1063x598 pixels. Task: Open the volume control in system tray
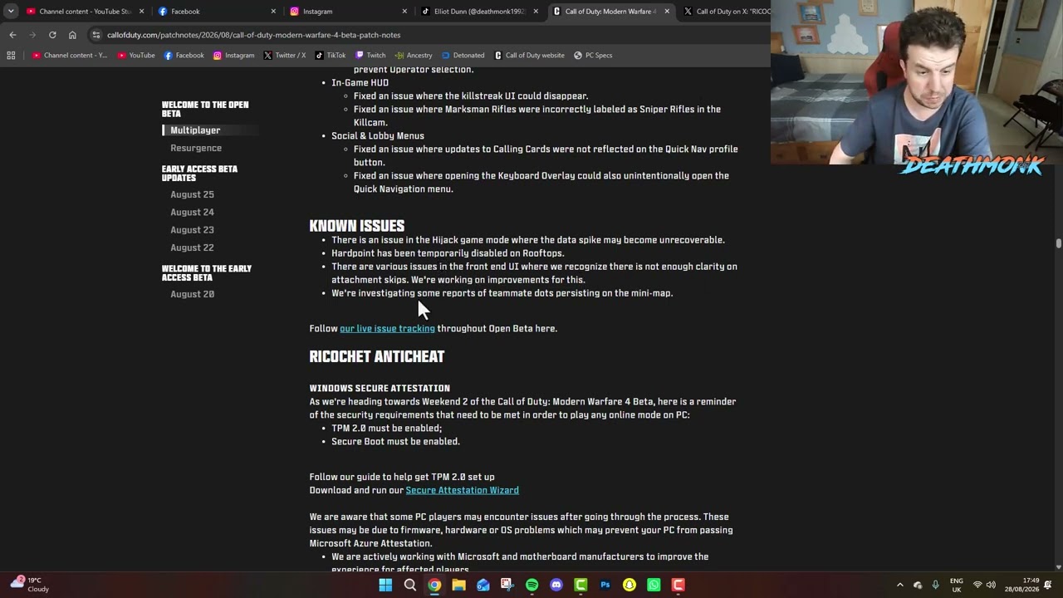(991, 585)
